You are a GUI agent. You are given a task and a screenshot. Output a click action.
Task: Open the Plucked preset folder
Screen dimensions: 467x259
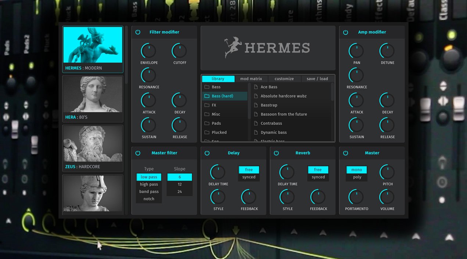coord(219,132)
